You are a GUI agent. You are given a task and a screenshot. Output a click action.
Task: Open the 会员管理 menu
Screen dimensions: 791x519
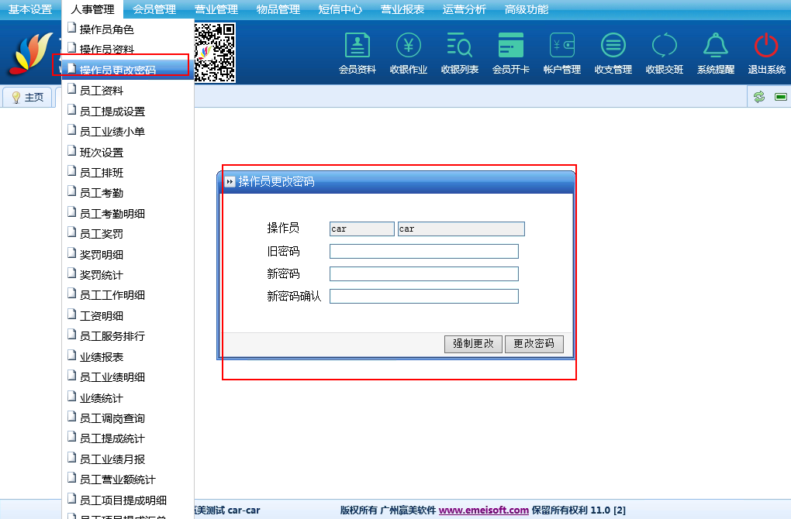click(x=154, y=10)
